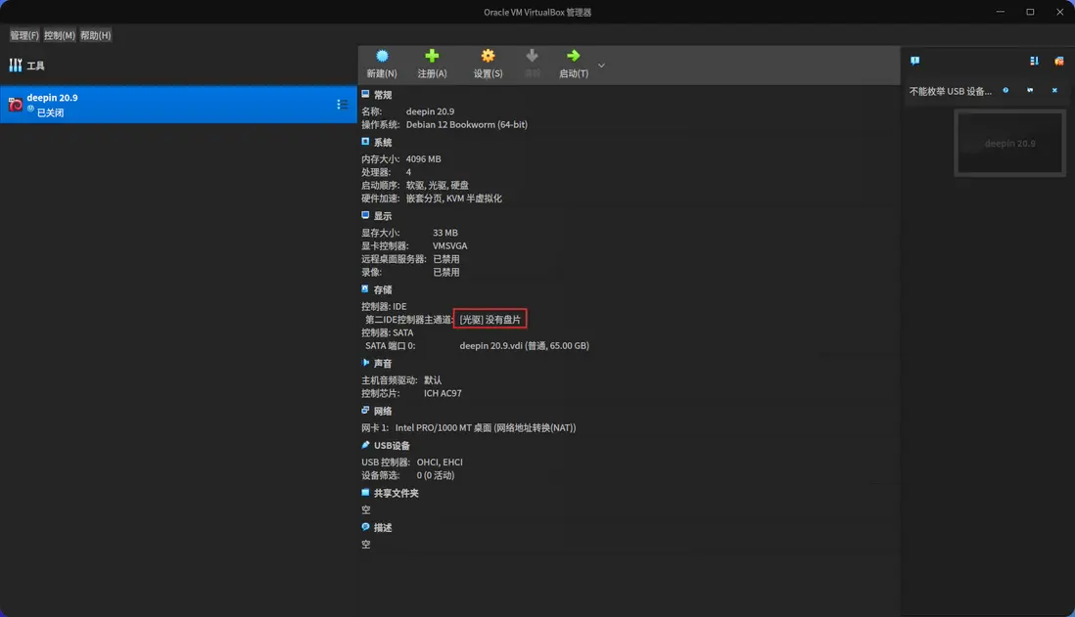Click the 不能枚举 USB 设备... message text

coord(951,91)
